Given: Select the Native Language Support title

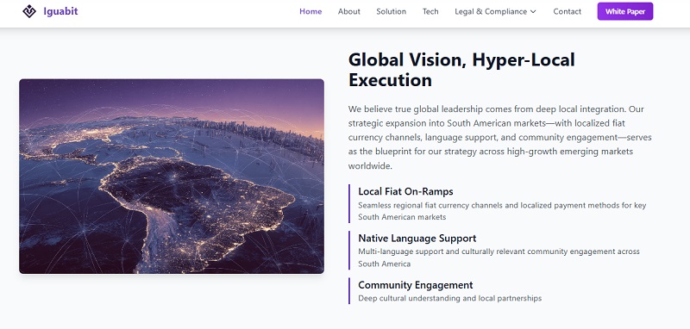Looking at the screenshot, I should coord(417,238).
